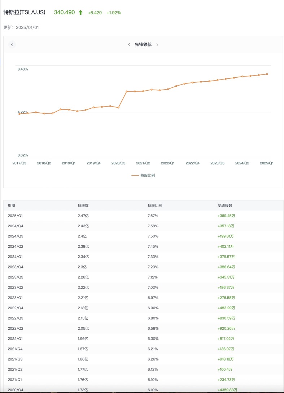Click the back arrow button in chart header
Image resolution: width=284 pixels, height=393 pixels.
12,45
